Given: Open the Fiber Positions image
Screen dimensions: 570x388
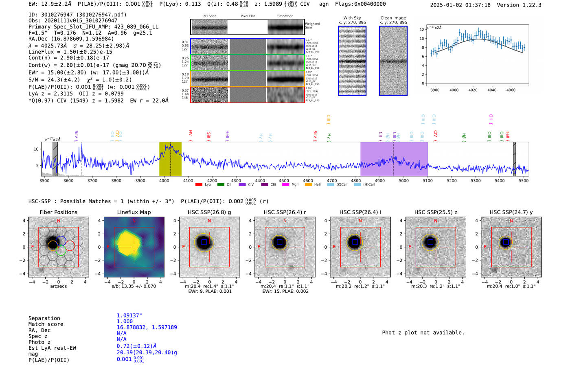Looking at the screenshot, I should pos(59,247).
